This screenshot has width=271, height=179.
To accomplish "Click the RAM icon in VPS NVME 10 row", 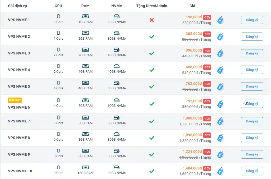I will point(85,167).
